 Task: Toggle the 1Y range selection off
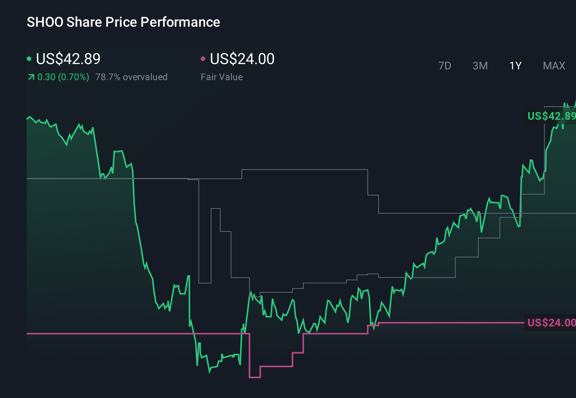pos(515,66)
